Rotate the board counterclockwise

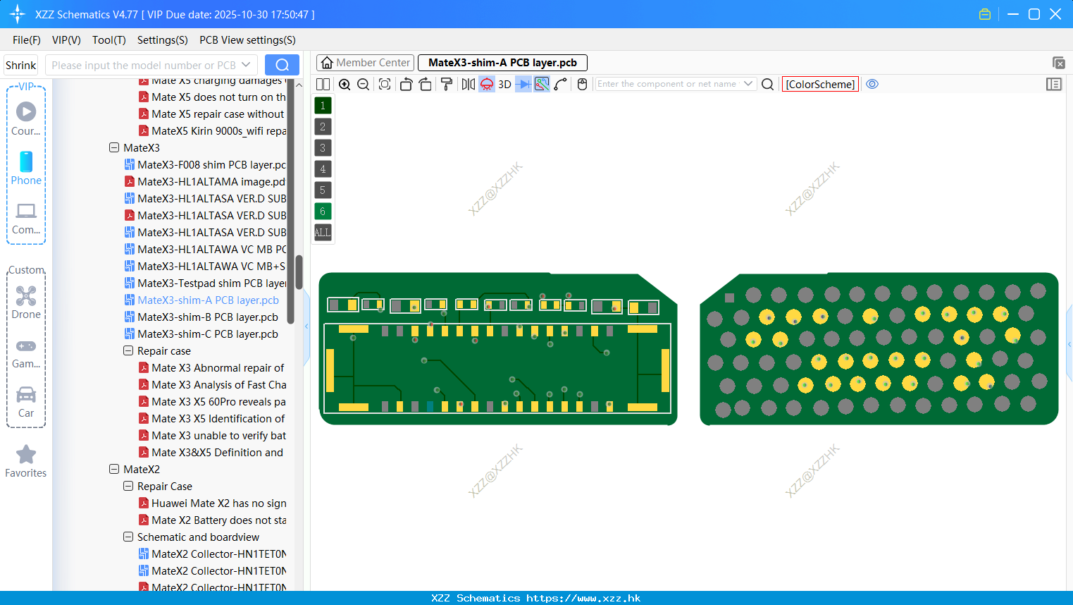click(x=406, y=84)
